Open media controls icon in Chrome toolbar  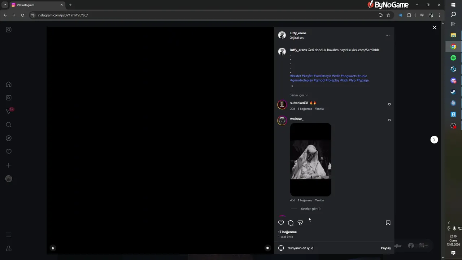coord(422,15)
